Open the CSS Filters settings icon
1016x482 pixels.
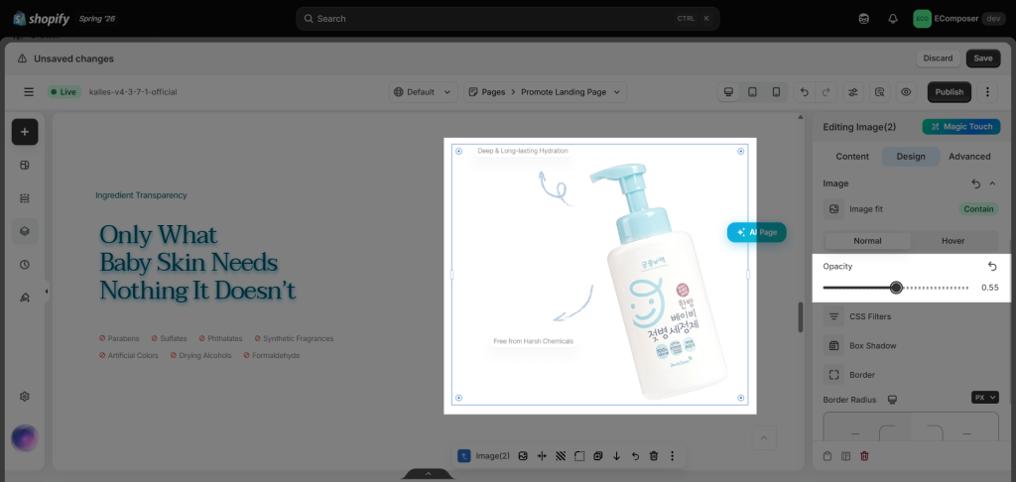[x=833, y=316]
